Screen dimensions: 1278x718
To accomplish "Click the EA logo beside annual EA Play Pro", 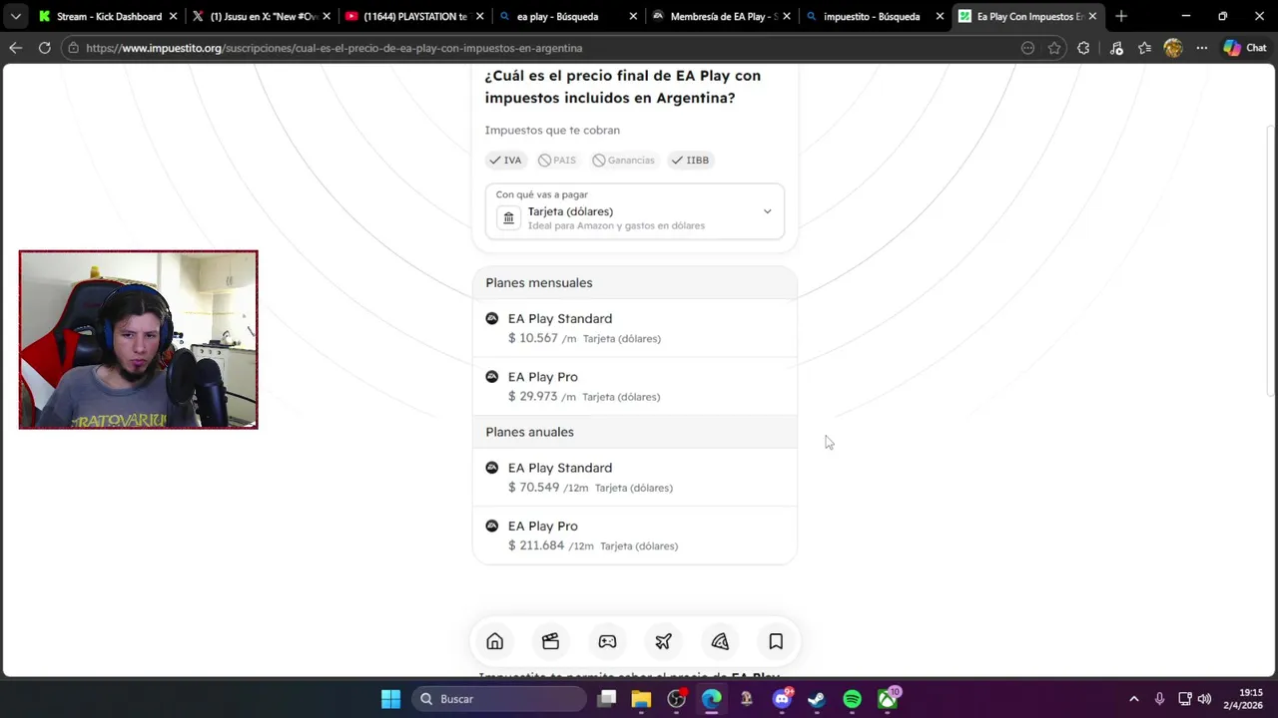I will coord(491,526).
